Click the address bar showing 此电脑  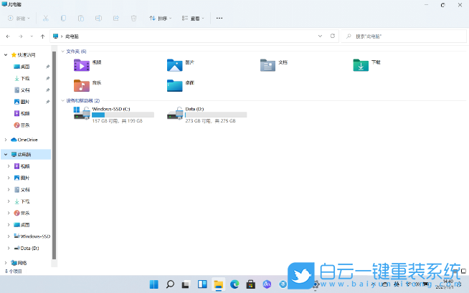(194, 36)
